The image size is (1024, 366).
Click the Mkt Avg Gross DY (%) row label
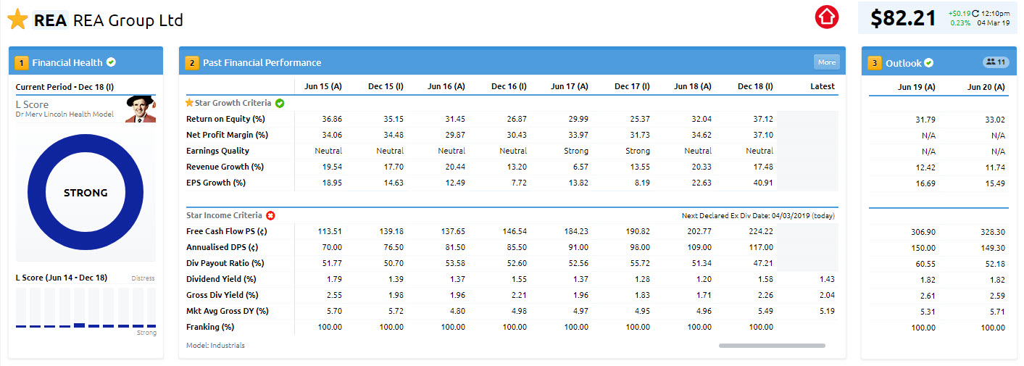[228, 311]
